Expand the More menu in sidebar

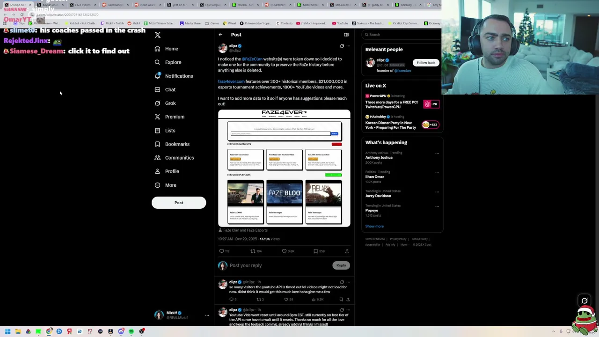(x=166, y=185)
